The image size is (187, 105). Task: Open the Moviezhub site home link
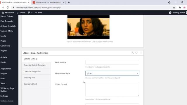(8, 13)
